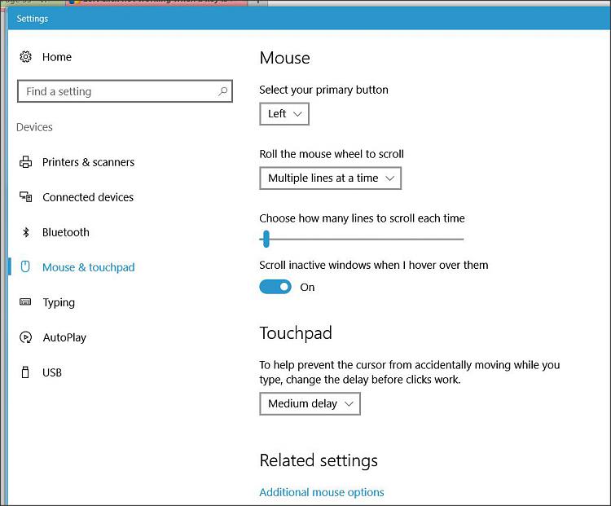The image size is (611, 506).
Task: Open the primary button dropdown
Action: click(284, 114)
